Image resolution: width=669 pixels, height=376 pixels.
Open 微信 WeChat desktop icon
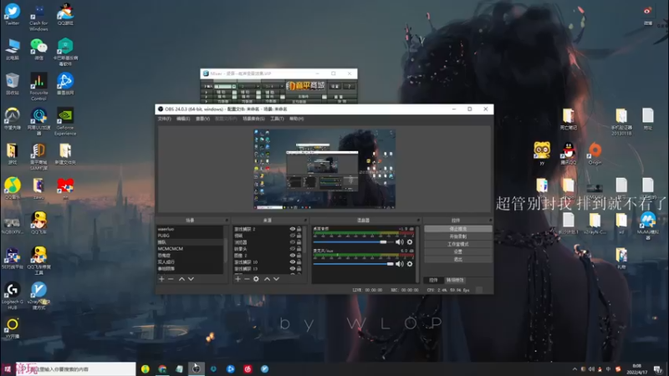pyautogui.click(x=38, y=49)
